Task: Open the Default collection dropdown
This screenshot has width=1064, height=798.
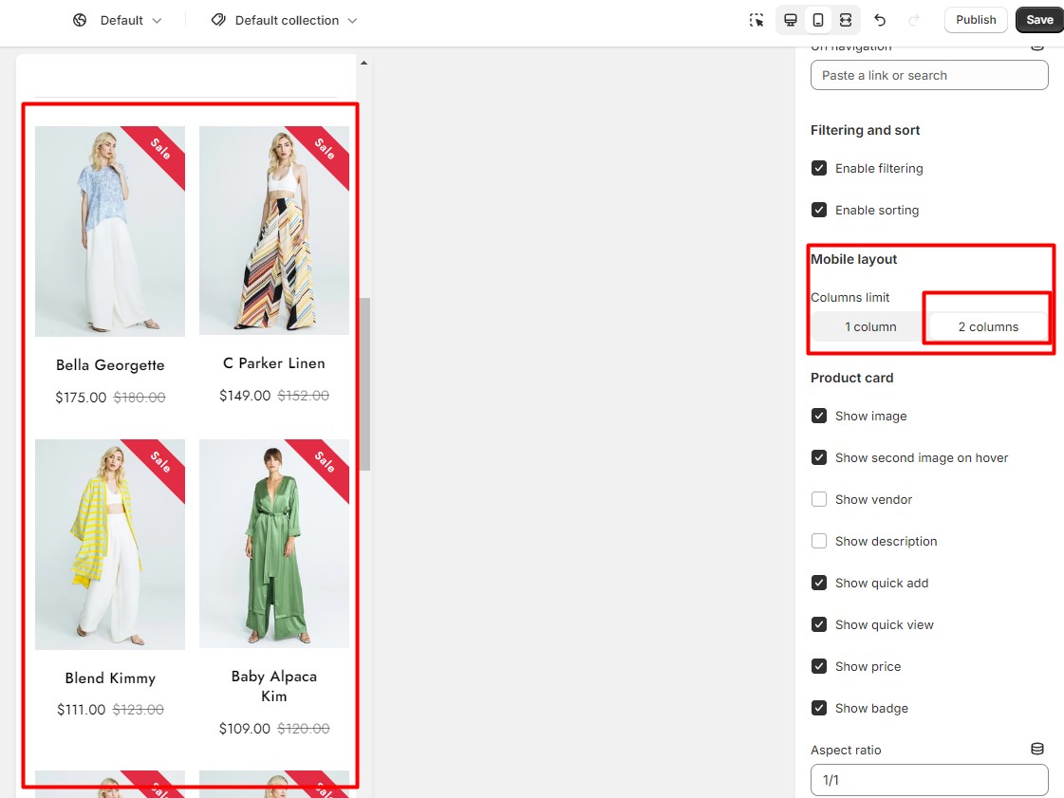Action: pyautogui.click(x=285, y=20)
